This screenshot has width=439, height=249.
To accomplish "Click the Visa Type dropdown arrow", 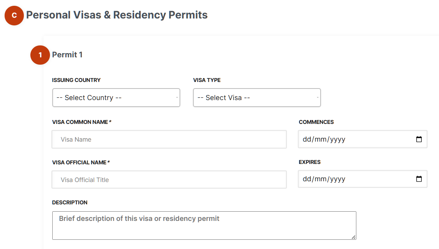I will [x=318, y=97].
